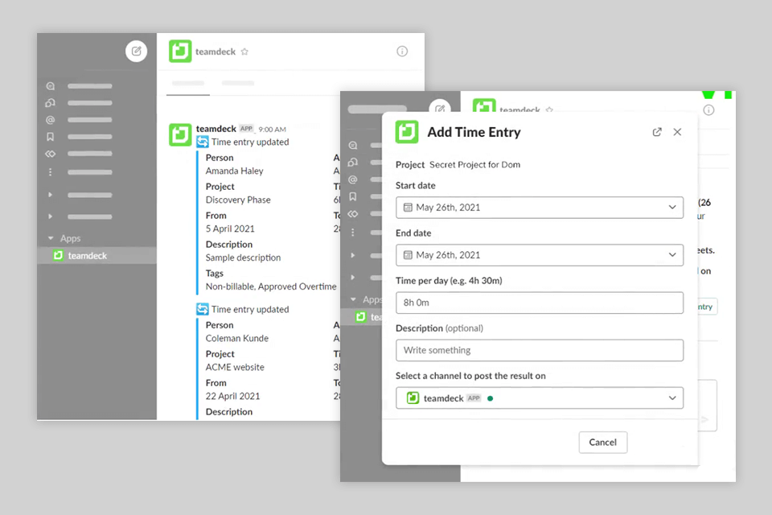Image resolution: width=772 pixels, height=515 pixels.
Task: Click Coleman Kunde person name
Action: [236, 338]
